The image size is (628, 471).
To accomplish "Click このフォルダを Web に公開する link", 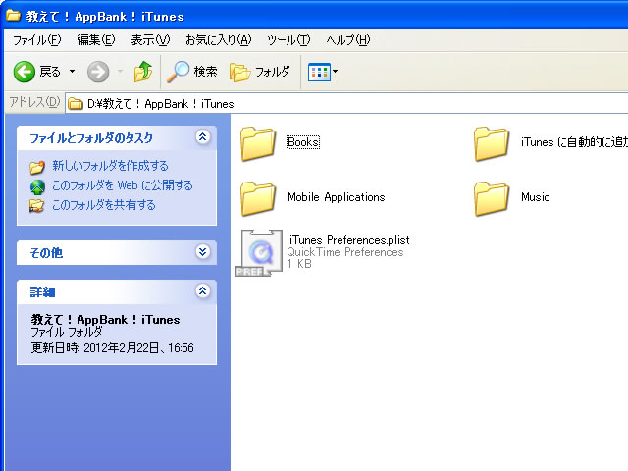I will point(123,185).
